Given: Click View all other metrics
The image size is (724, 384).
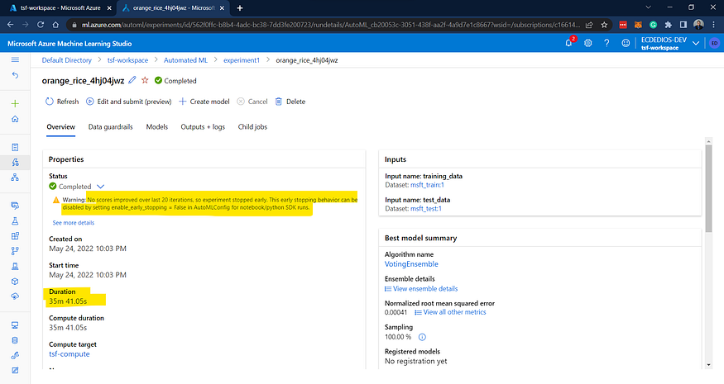Looking at the screenshot, I should coord(450,312).
